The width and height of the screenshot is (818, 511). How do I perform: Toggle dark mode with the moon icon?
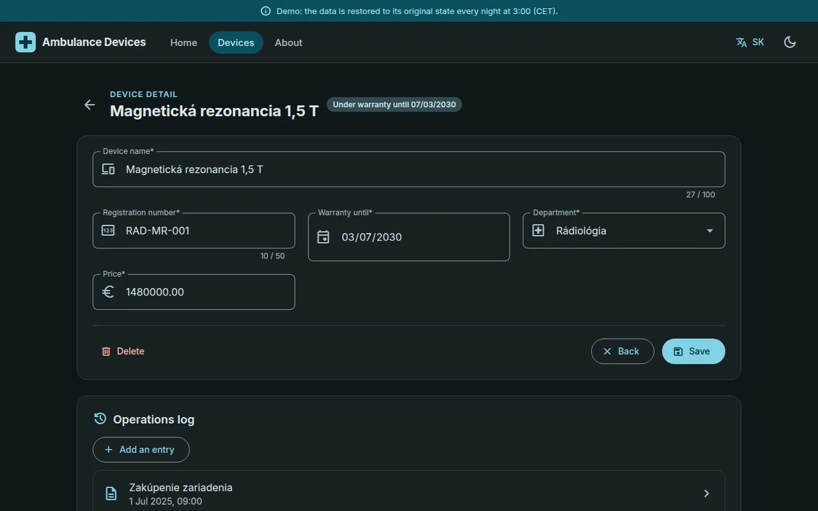[790, 42]
